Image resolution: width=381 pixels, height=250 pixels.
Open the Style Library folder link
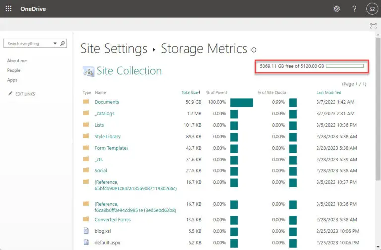coord(107,136)
